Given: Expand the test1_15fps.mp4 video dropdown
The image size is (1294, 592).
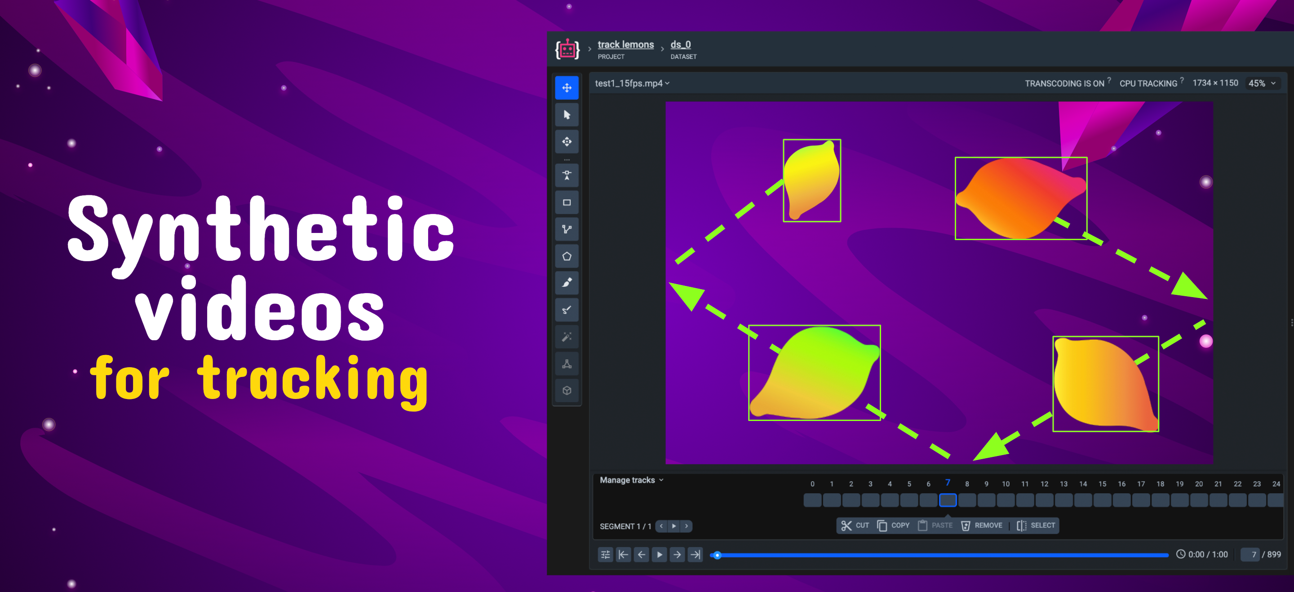Looking at the screenshot, I should 632,83.
